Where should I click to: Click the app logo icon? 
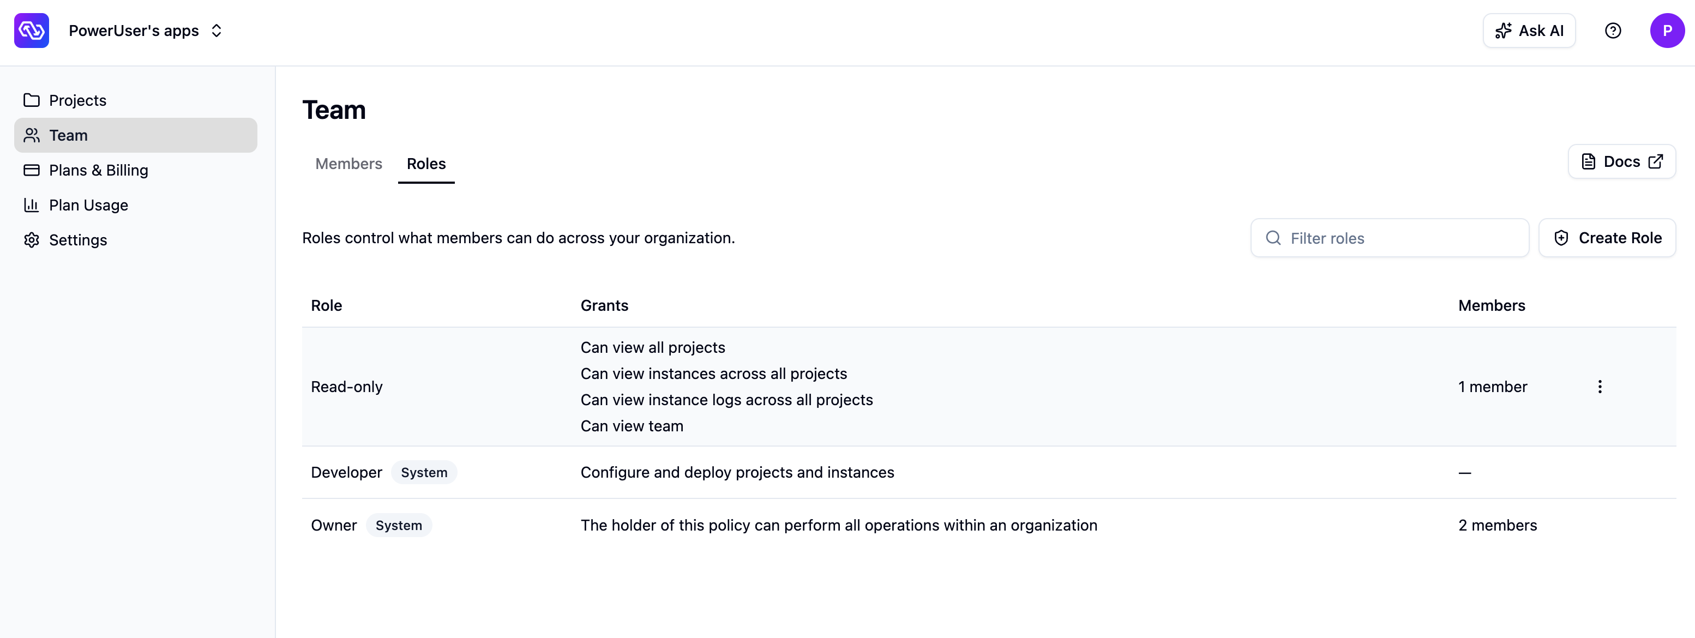click(32, 30)
